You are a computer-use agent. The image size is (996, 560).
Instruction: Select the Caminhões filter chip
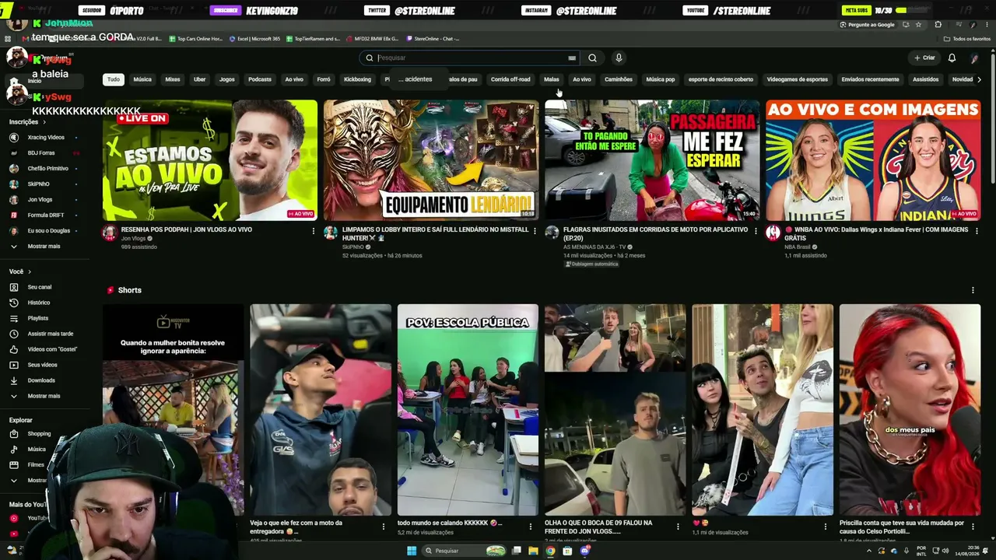point(619,79)
